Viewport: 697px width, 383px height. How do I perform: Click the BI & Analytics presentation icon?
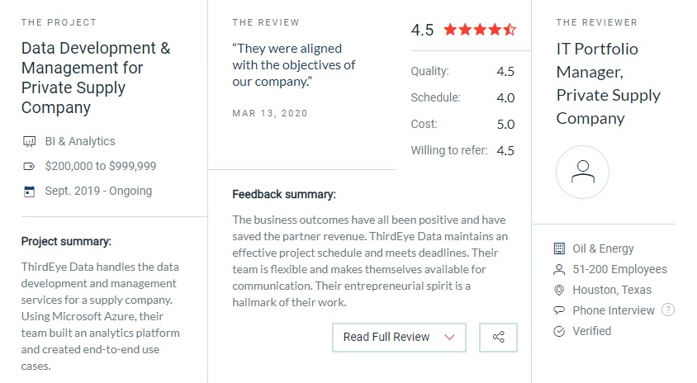[x=30, y=142]
